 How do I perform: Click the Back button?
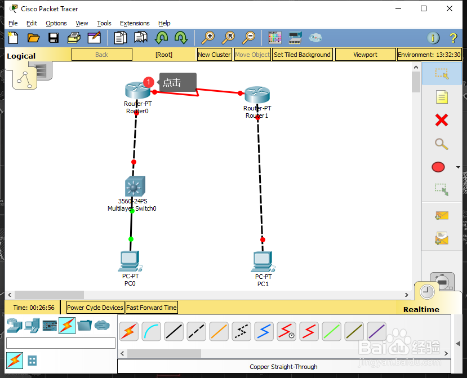click(102, 55)
